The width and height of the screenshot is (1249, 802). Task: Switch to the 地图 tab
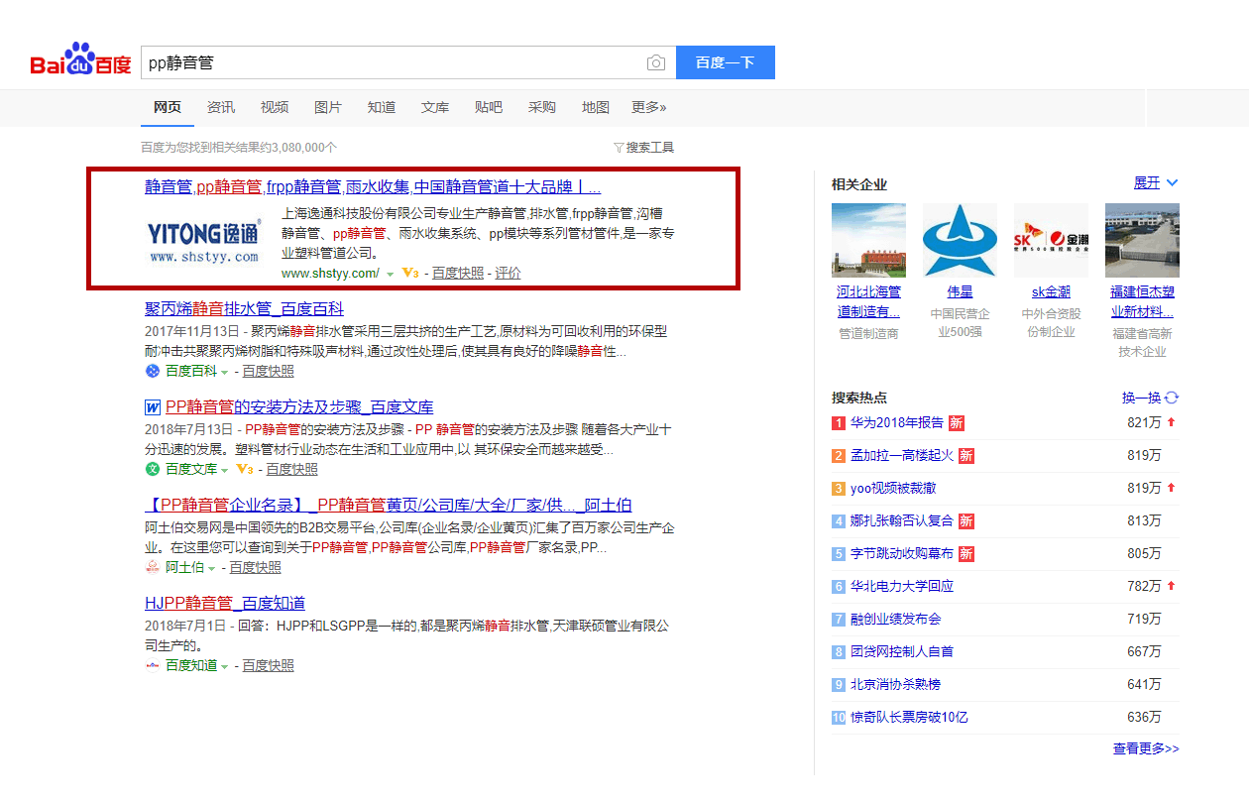point(596,107)
